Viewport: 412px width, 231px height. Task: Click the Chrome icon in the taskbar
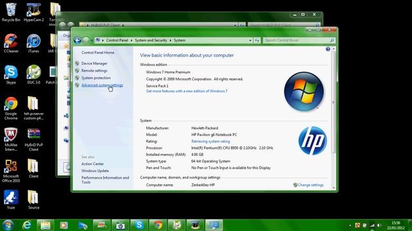coord(158,225)
